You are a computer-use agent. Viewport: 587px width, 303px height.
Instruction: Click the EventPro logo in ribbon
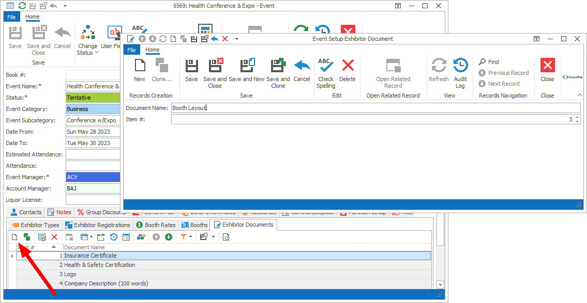573,77
